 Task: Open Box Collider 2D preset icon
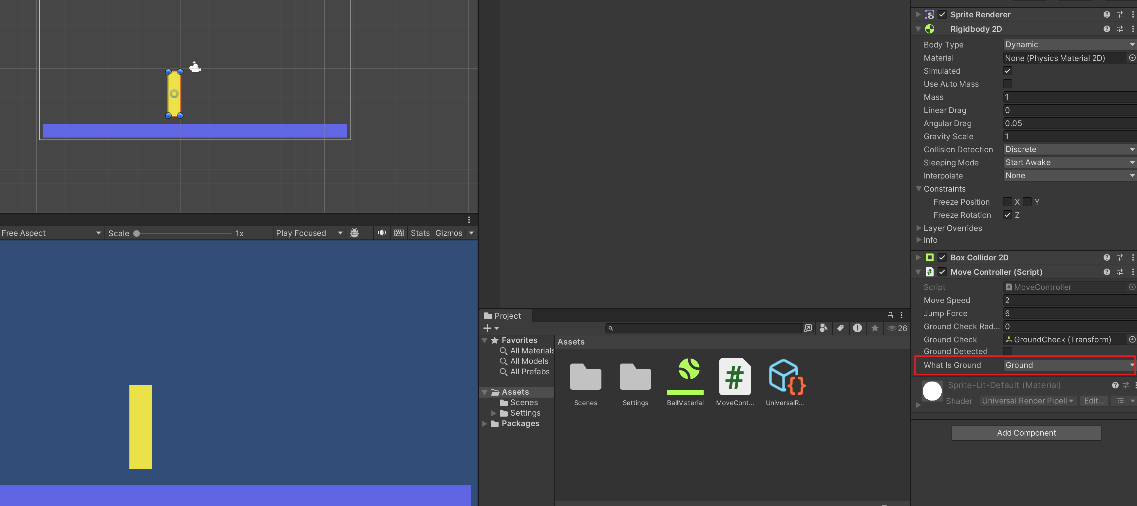(1120, 258)
